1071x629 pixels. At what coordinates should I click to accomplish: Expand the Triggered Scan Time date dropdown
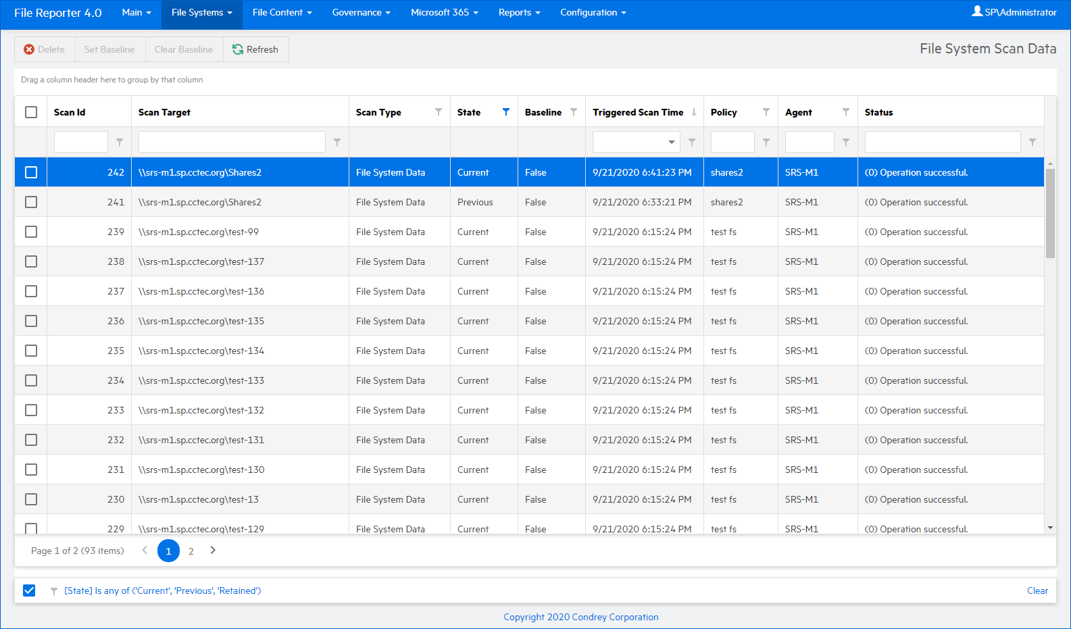point(671,143)
